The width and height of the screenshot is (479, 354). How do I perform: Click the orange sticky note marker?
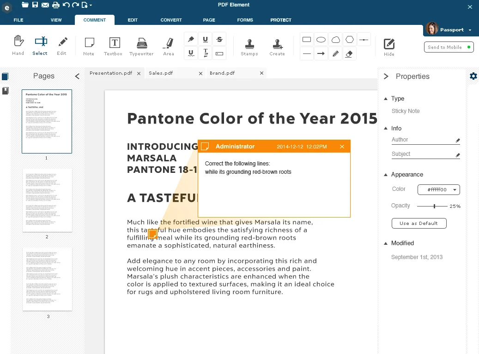pos(153,234)
